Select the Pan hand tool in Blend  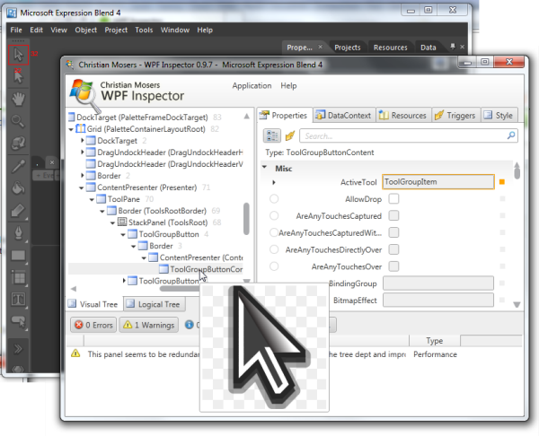[18, 100]
